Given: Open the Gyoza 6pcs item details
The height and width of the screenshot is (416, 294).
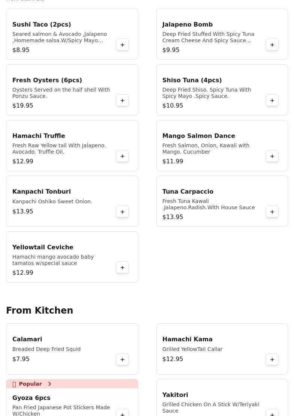Looking at the screenshot, I should tap(31, 398).
